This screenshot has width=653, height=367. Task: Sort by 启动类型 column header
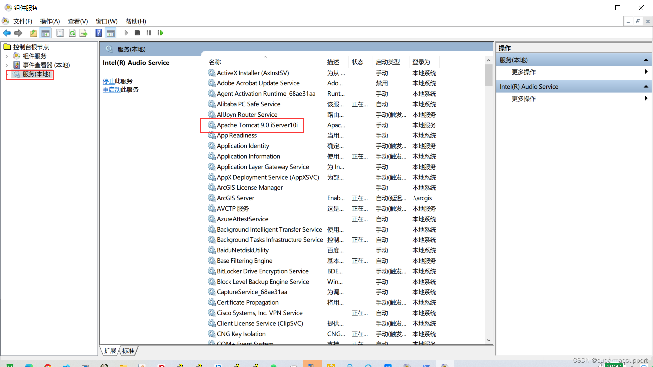(391, 62)
